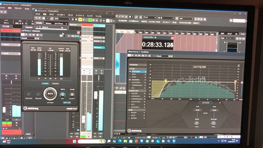Click the low-cut FREQ knob in VocalChain
This screenshot has width=263, height=148.
[197, 123]
